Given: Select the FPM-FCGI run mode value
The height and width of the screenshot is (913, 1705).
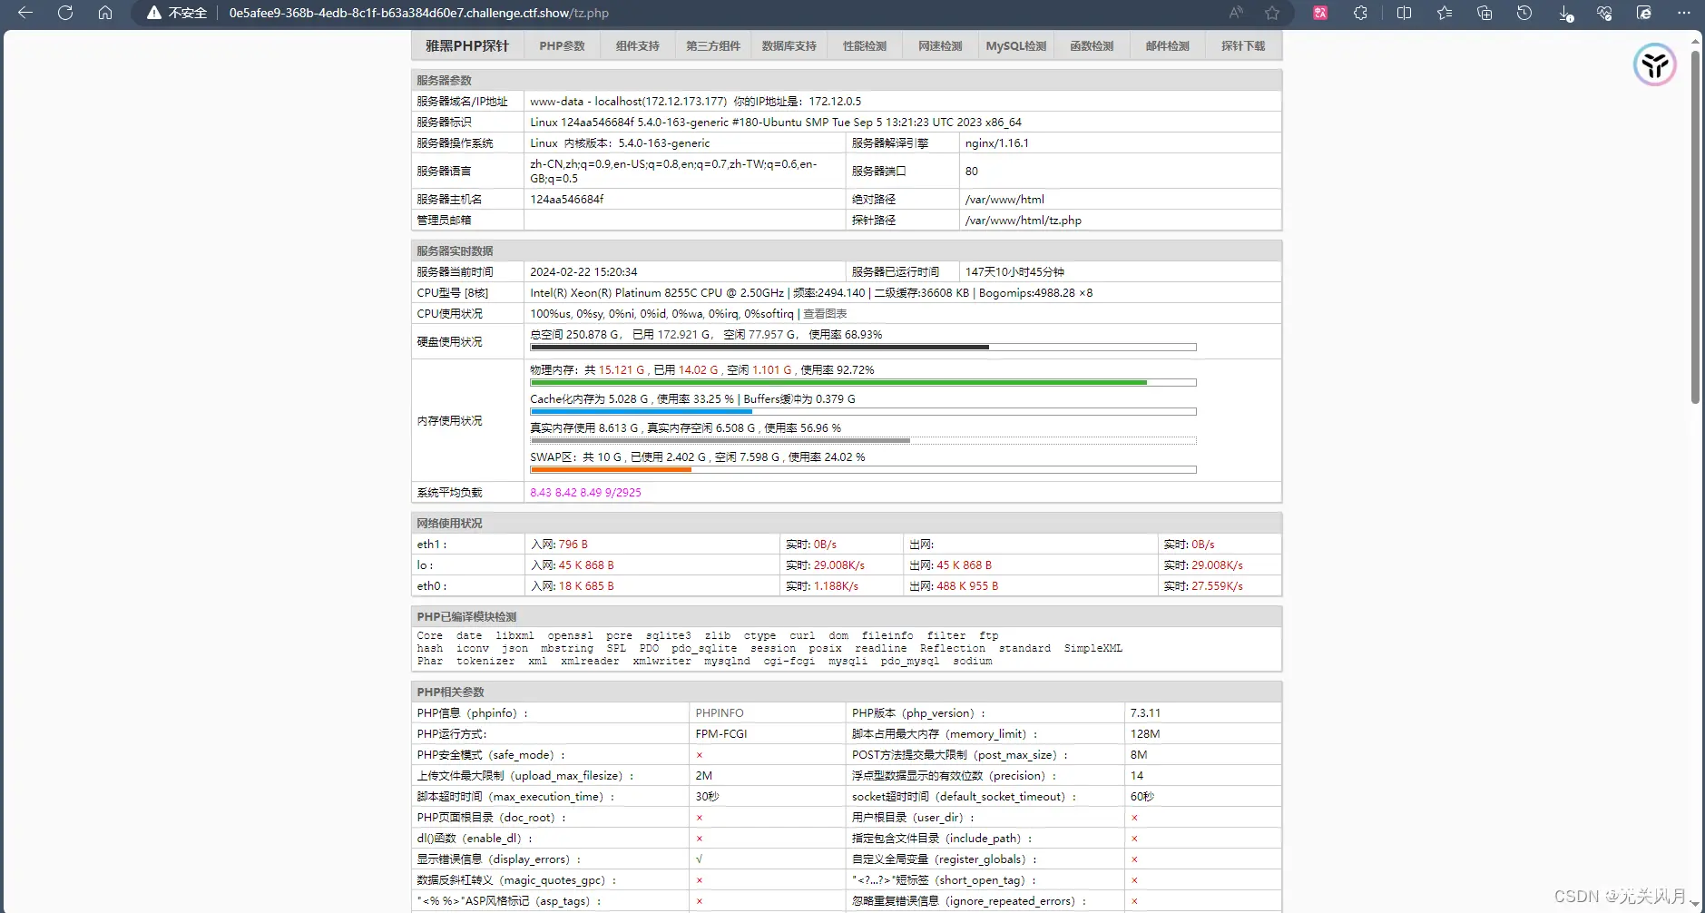Looking at the screenshot, I should pyautogui.click(x=721, y=734).
